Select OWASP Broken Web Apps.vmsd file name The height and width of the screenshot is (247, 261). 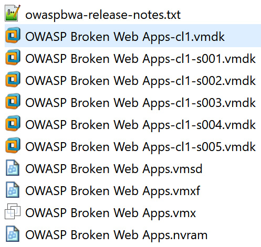(x=114, y=169)
